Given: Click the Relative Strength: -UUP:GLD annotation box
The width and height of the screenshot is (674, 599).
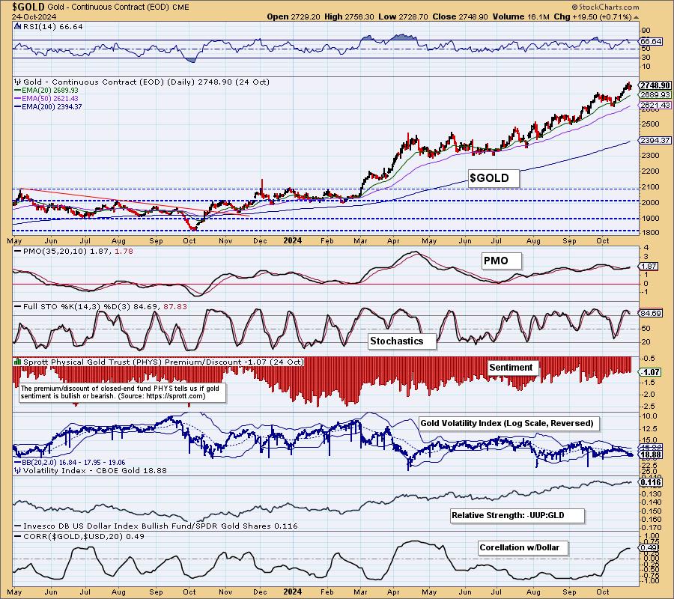Looking at the screenshot, I should tap(517, 515).
